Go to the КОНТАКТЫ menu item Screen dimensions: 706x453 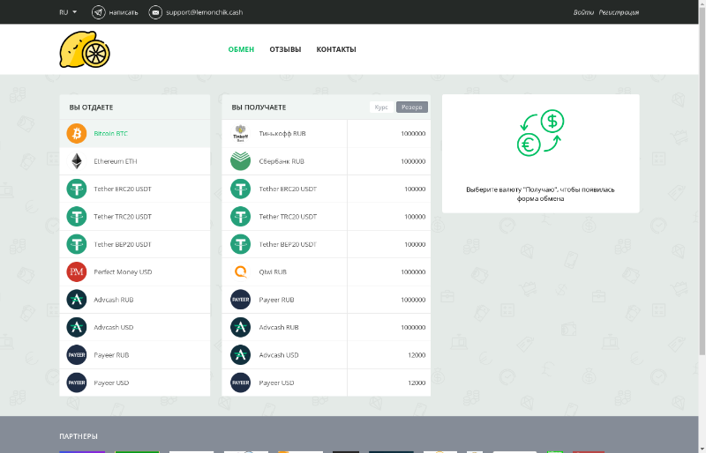pyautogui.click(x=336, y=49)
